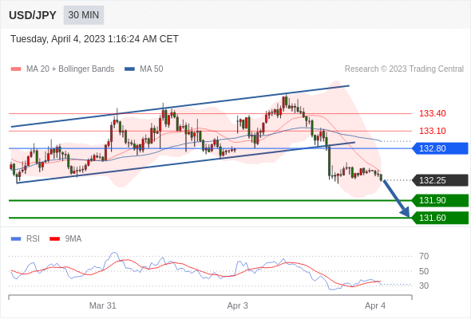This screenshot has width=471, height=319.
Task: Click the blue 132.80 pivot tag
Action: (x=440, y=148)
